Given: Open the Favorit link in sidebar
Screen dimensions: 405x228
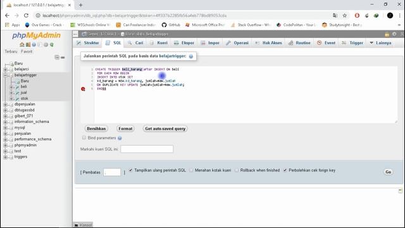Looking at the screenshot, I should (27, 51).
